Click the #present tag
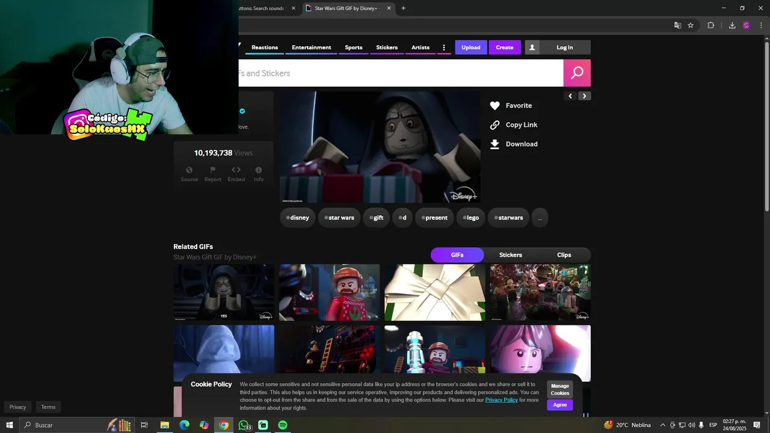This screenshot has width=770, height=433. click(434, 218)
